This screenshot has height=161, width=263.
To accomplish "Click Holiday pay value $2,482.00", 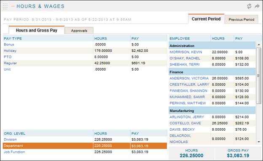I will tap(140, 51).
